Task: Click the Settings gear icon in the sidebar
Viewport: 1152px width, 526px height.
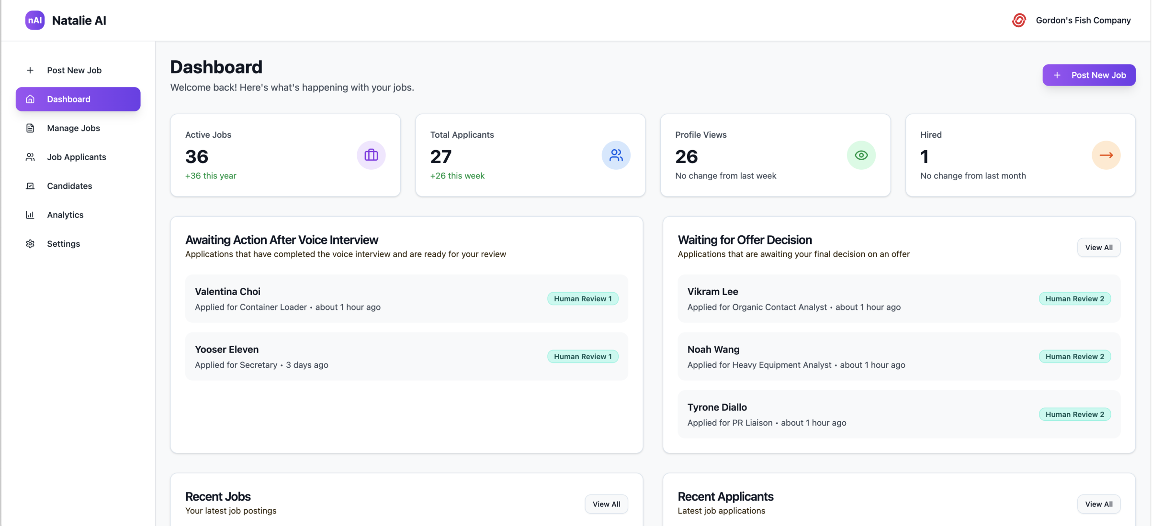Action: tap(30, 244)
